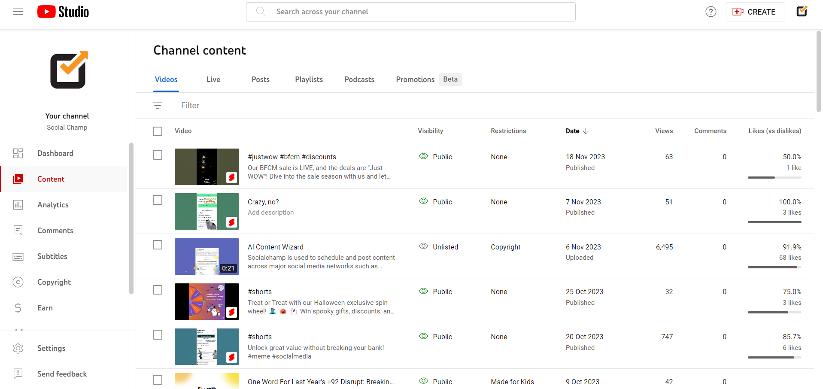Screen dimensions: 823x389
Task: Open the hamburger navigation menu
Action: pyautogui.click(x=18, y=12)
